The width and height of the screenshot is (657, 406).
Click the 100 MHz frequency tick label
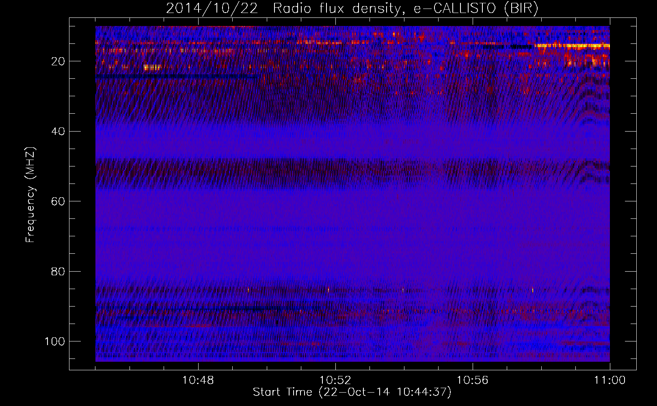point(55,341)
